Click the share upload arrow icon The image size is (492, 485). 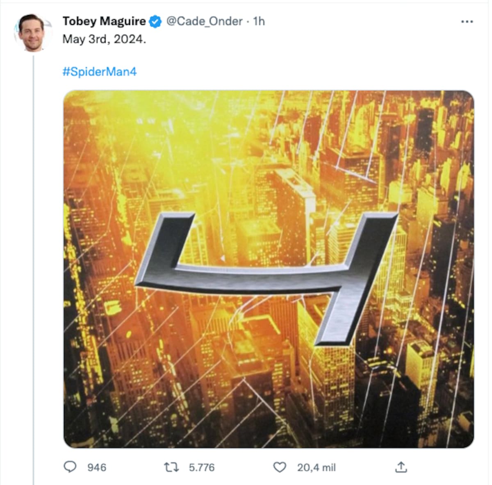coord(401,467)
